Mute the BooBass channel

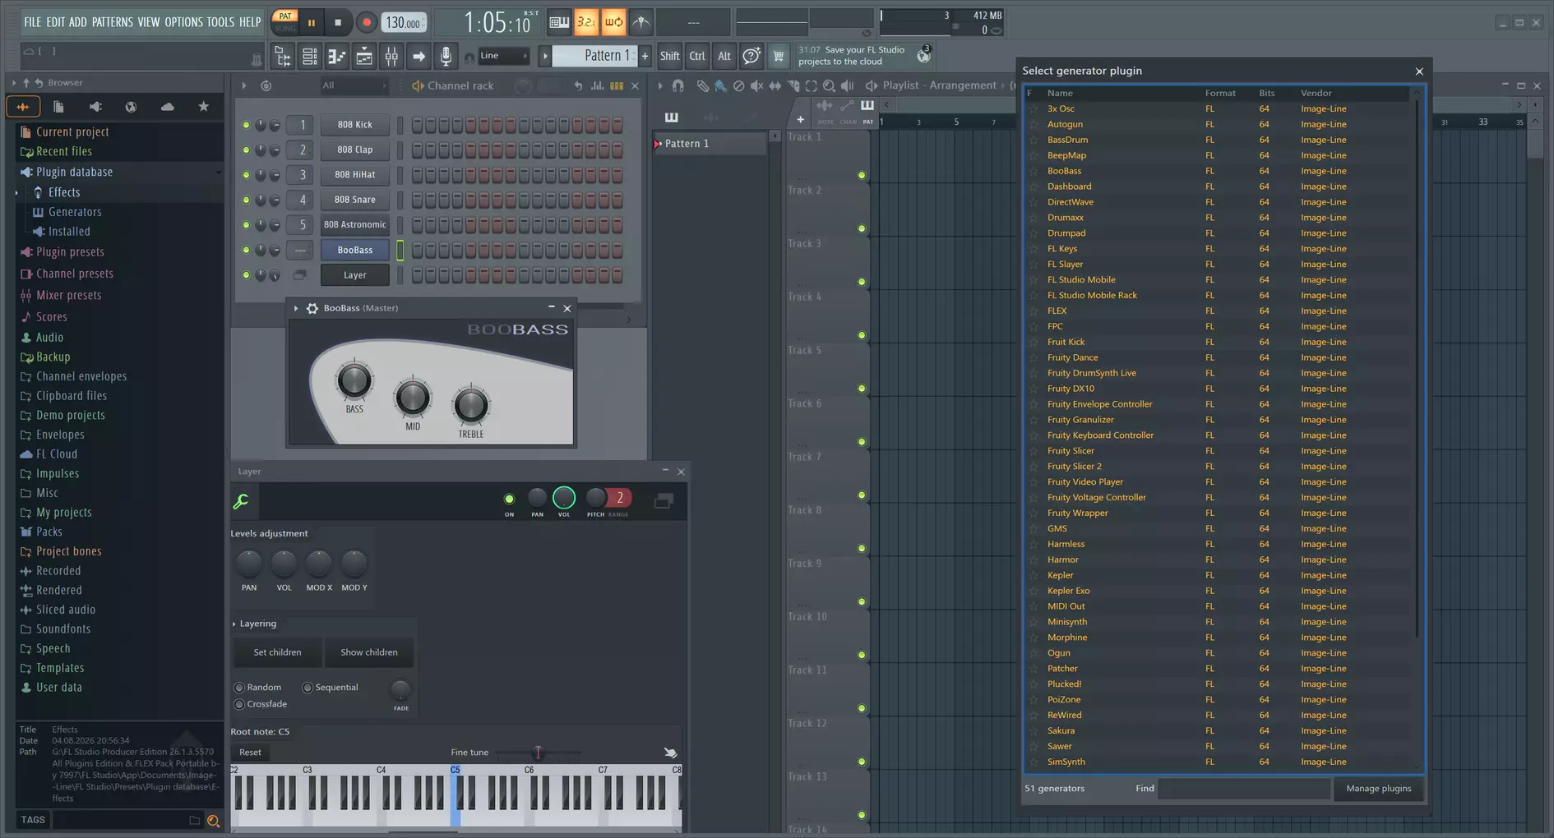click(x=246, y=251)
